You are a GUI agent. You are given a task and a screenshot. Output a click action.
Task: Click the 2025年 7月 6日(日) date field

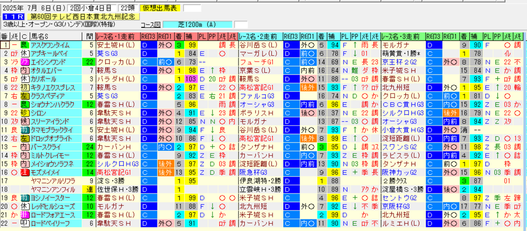[x=33, y=8]
